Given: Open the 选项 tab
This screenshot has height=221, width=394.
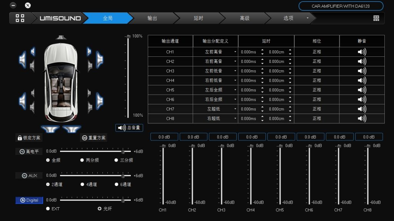Looking at the screenshot, I should click(x=289, y=18).
